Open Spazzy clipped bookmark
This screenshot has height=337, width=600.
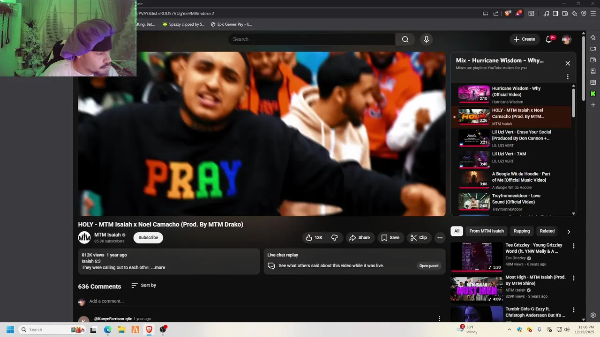tap(183, 24)
